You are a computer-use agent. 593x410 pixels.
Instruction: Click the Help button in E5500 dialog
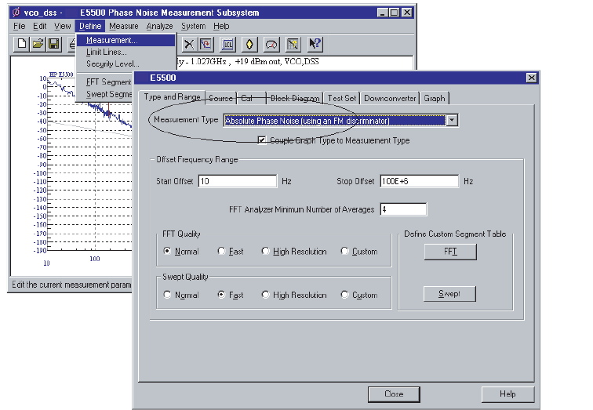[508, 394]
